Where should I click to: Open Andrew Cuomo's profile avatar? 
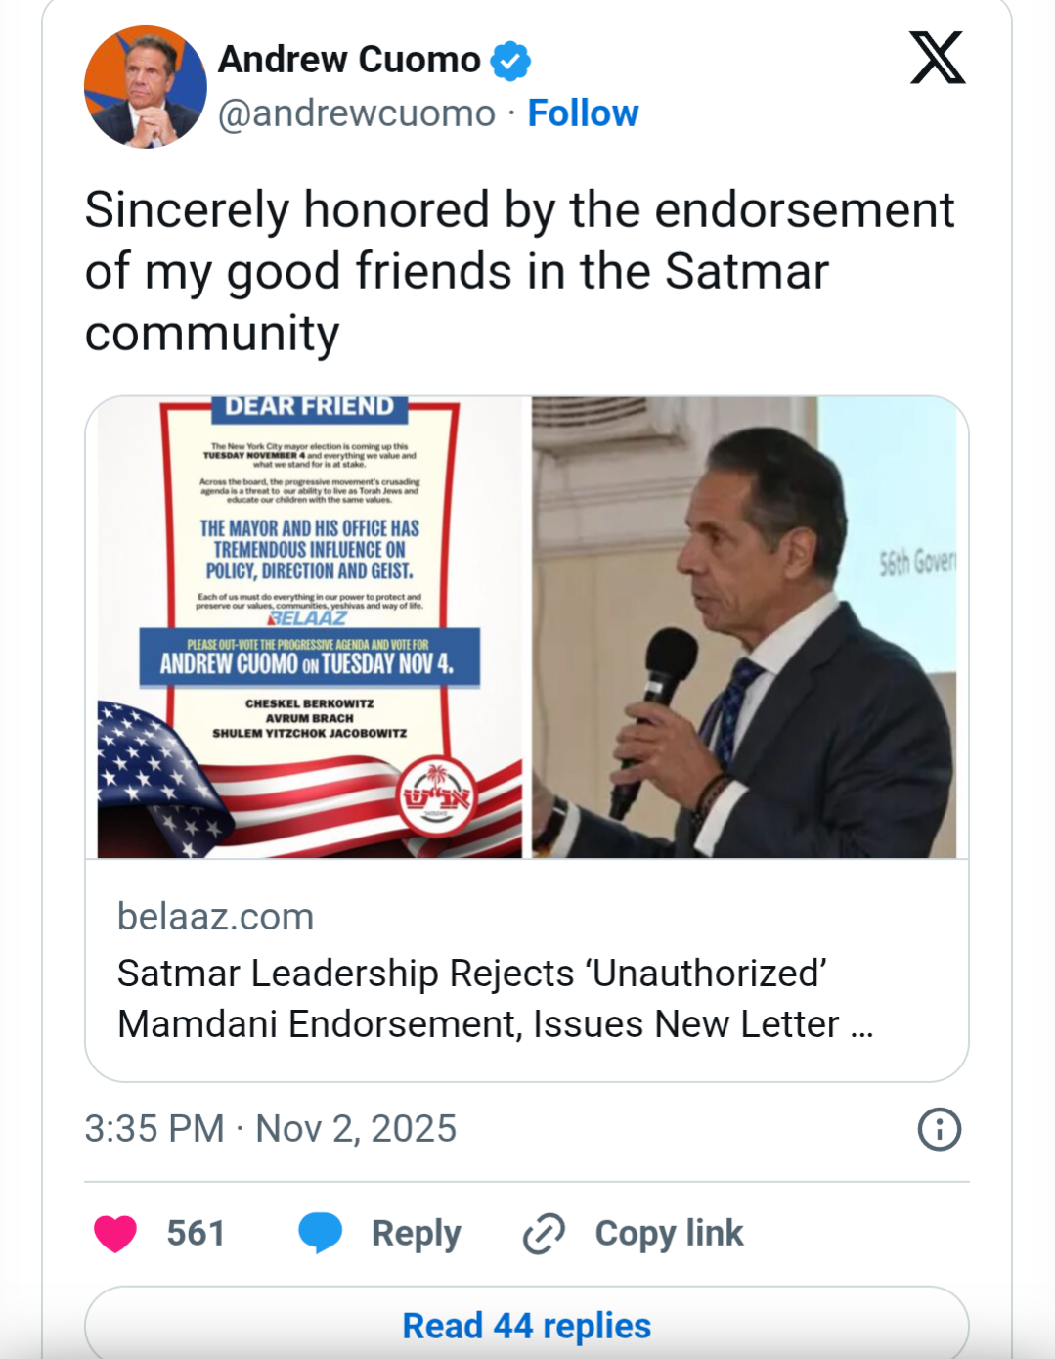(145, 87)
